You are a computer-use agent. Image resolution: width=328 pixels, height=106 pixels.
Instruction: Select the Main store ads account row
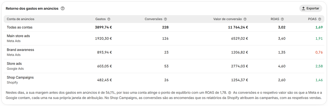click(x=164, y=38)
